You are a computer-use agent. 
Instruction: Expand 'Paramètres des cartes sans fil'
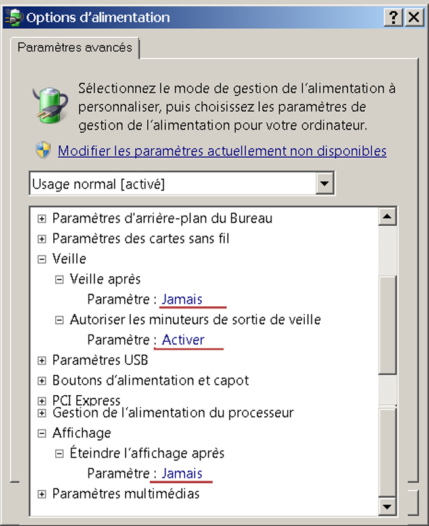pyautogui.click(x=41, y=239)
